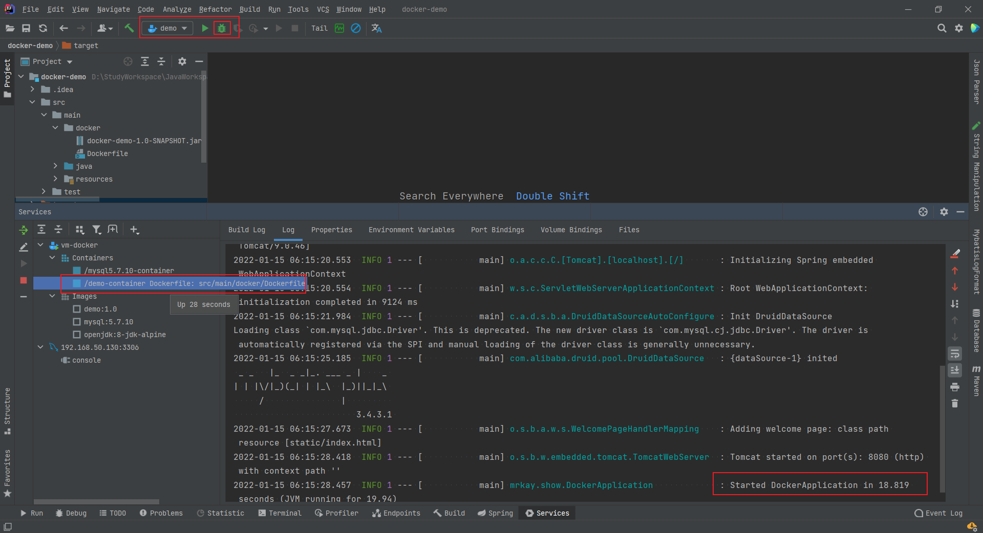983x533 pixels.
Task: Toggle soft-wrap in the log panel
Action: (955, 353)
